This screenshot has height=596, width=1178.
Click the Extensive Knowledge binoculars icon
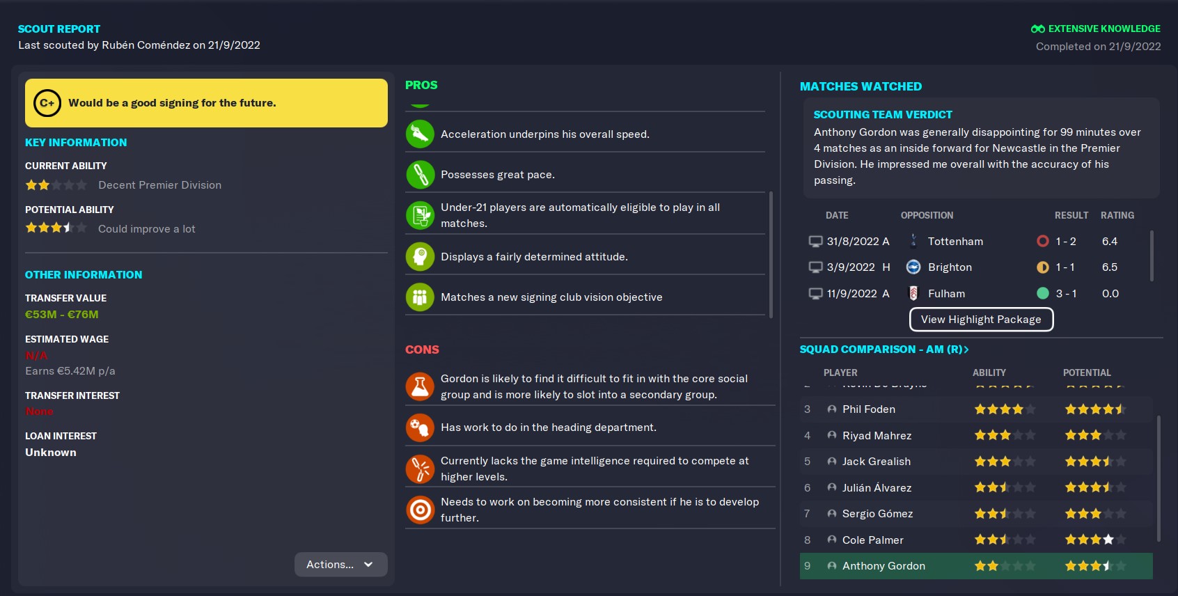(x=1037, y=29)
